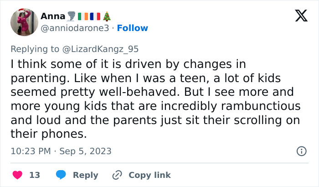Open the tweet info circle icon
This screenshot has height=187, width=319.
click(x=301, y=151)
